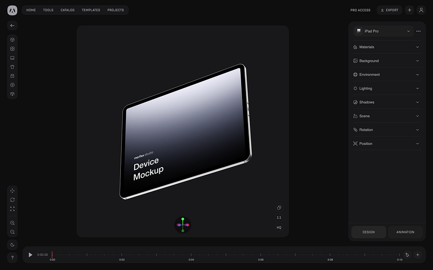Screen dimensions: 433x270
Task: Expand the Position section chevron
Action: (x=417, y=143)
